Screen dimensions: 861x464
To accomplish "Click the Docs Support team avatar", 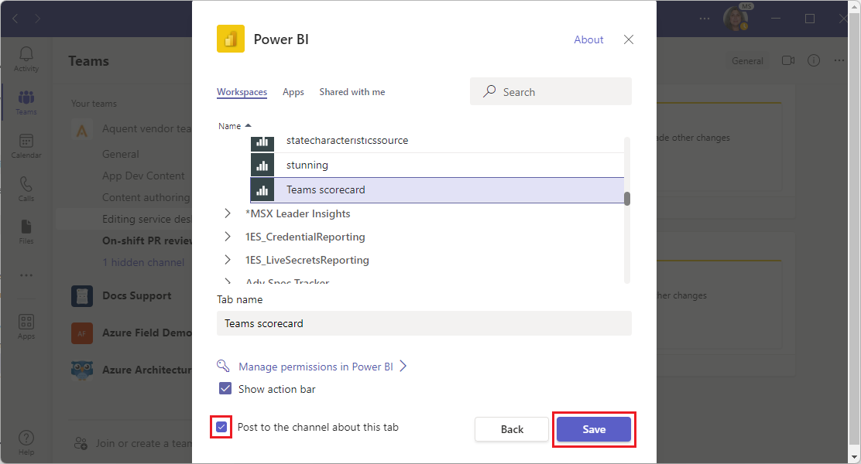I will tap(82, 296).
